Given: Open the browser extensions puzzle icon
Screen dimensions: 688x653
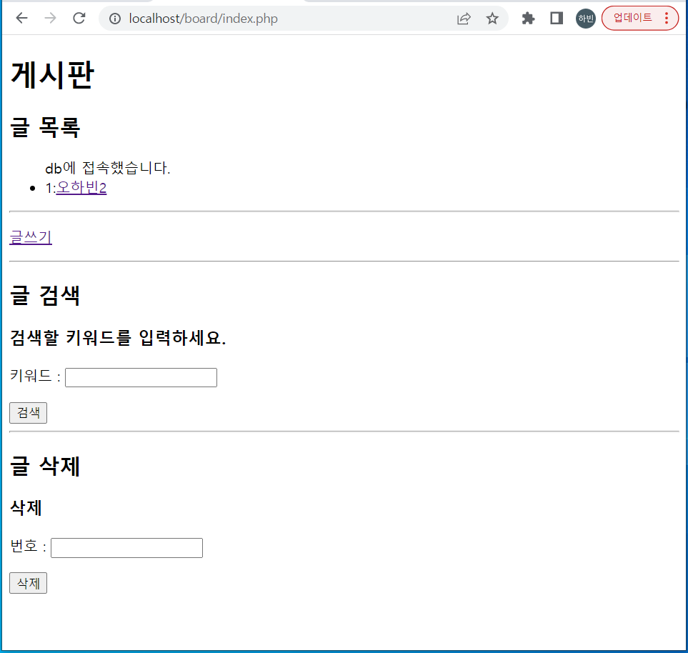Looking at the screenshot, I should (527, 18).
